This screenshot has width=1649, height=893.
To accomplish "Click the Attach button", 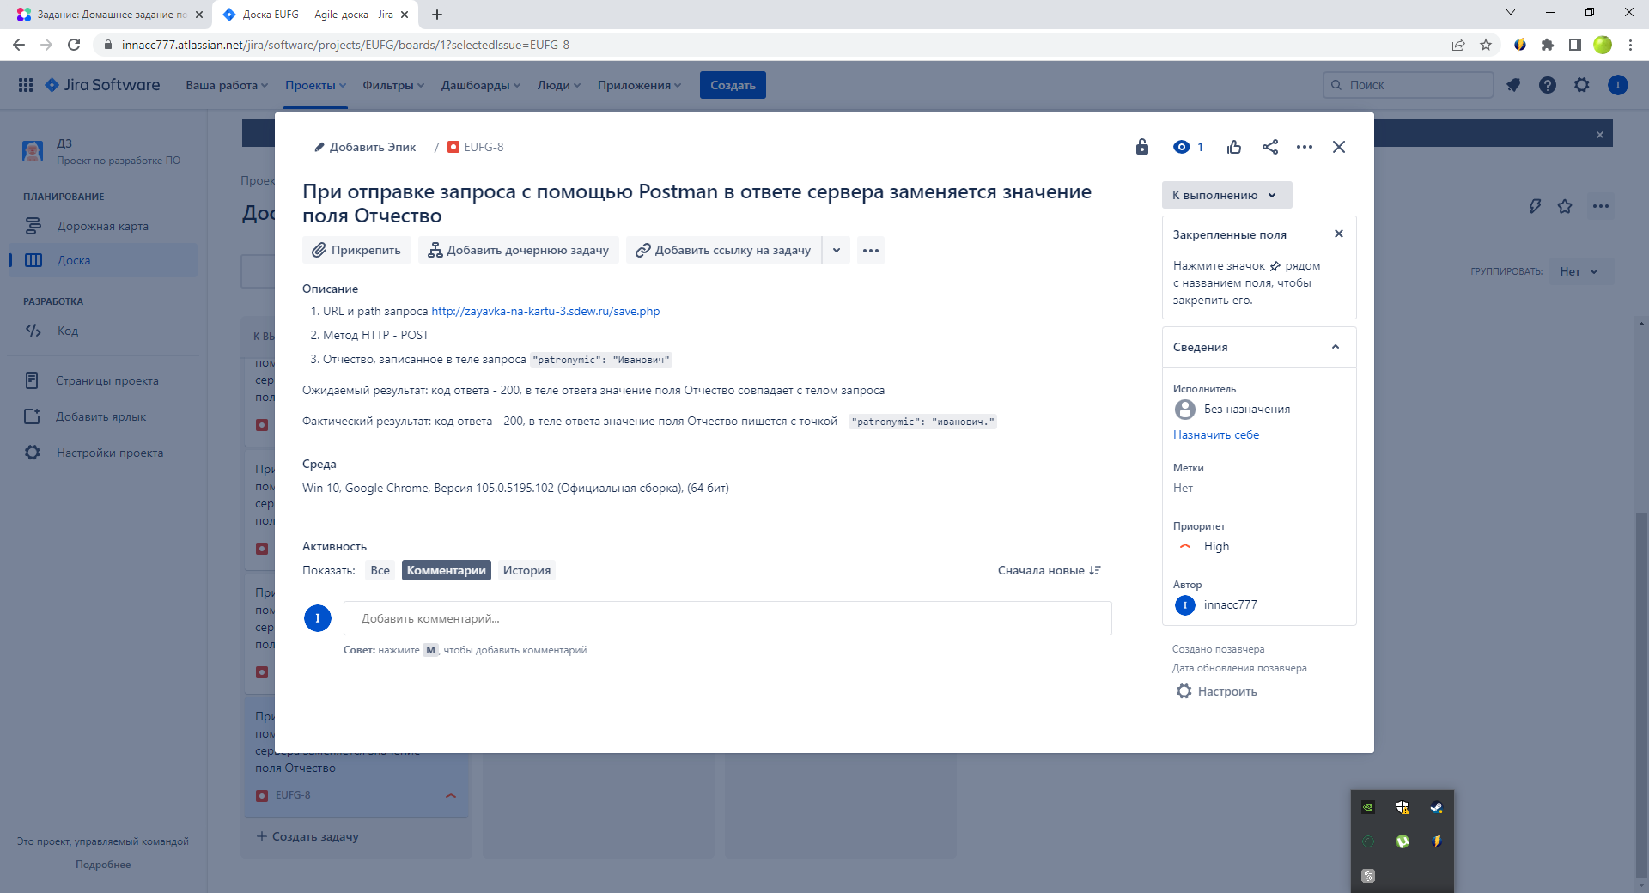I will [x=356, y=250].
